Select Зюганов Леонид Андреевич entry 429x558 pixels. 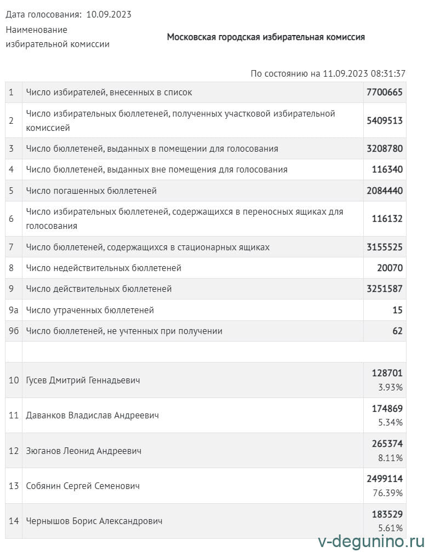(84, 451)
